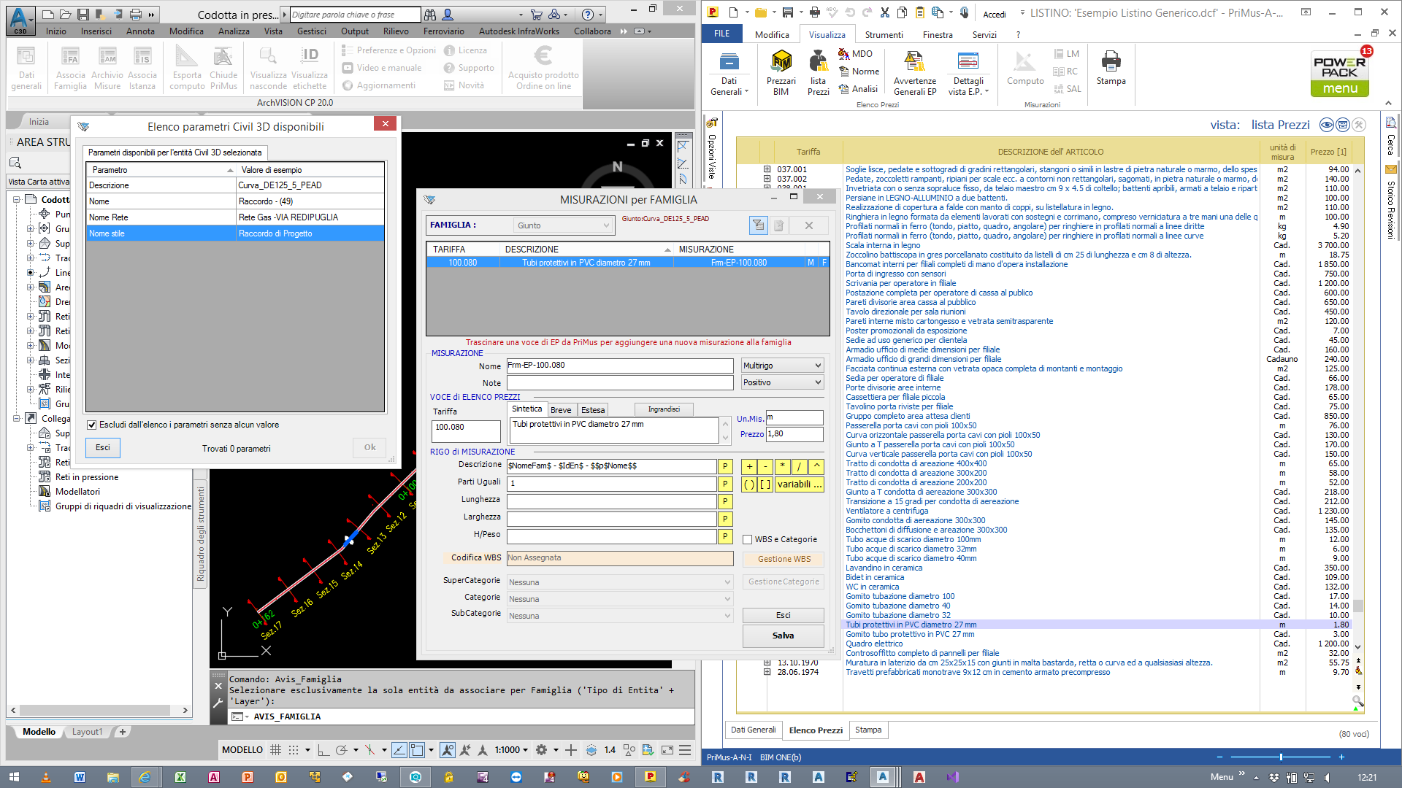The image size is (1402, 788).
Task: Click the Salva button
Action: [783, 636]
